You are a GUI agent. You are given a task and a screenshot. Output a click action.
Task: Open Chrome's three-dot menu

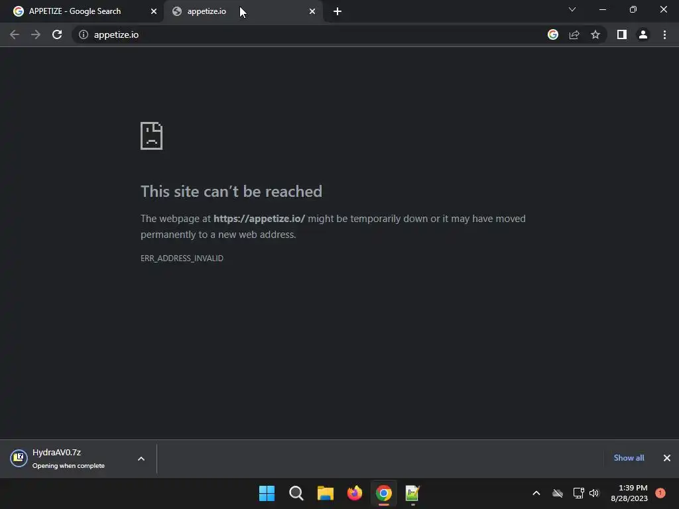tap(664, 34)
